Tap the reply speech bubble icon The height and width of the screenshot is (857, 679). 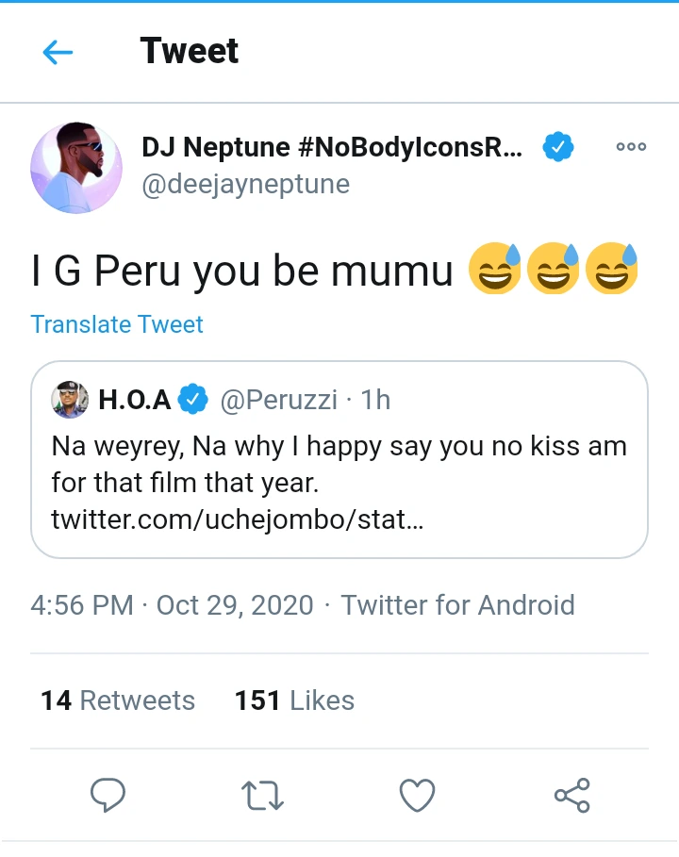108,797
